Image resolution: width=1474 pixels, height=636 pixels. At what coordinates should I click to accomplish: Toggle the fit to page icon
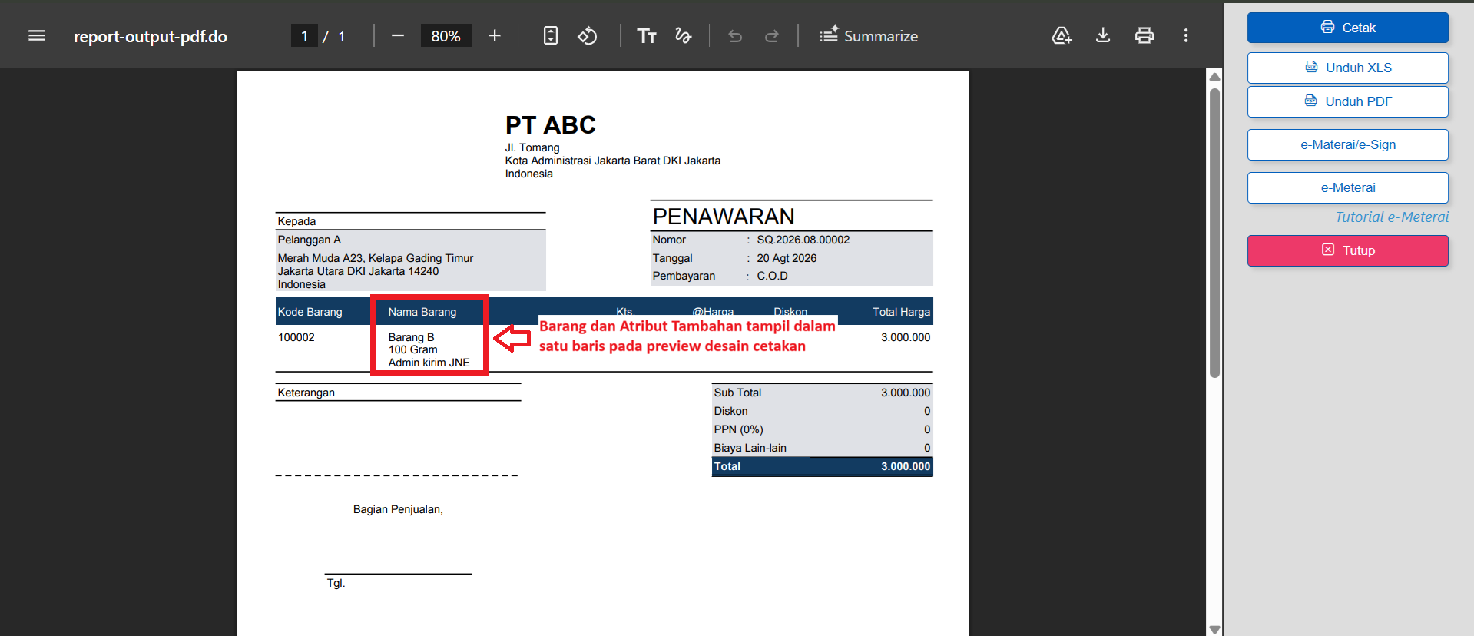(551, 36)
